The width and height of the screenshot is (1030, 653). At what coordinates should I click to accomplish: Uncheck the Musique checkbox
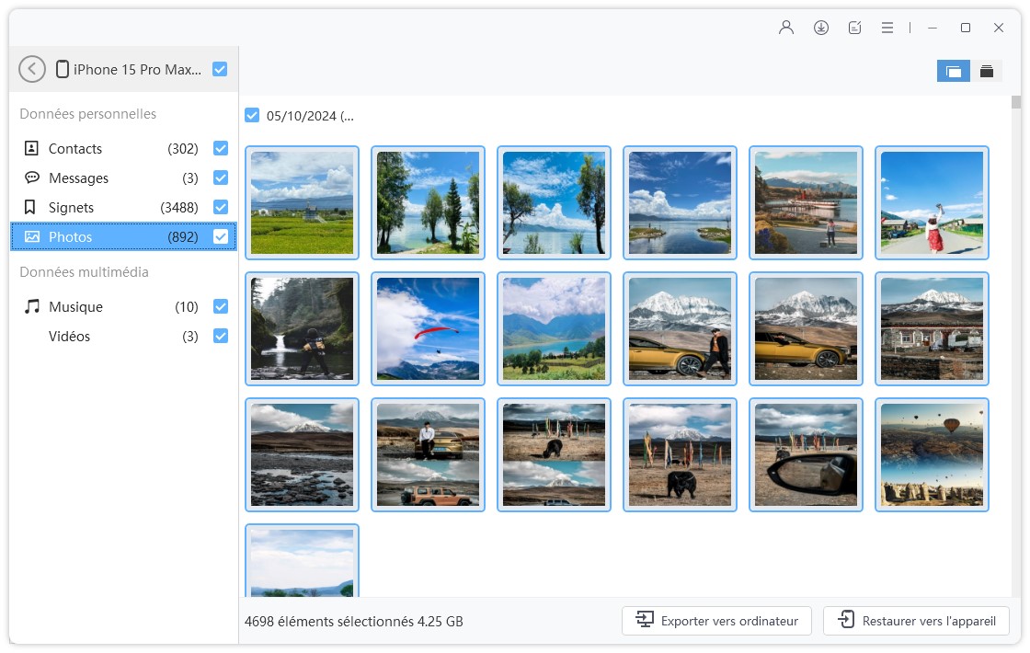click(221, 306)
